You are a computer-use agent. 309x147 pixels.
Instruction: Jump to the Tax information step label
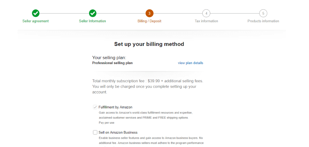coord(206,21)
